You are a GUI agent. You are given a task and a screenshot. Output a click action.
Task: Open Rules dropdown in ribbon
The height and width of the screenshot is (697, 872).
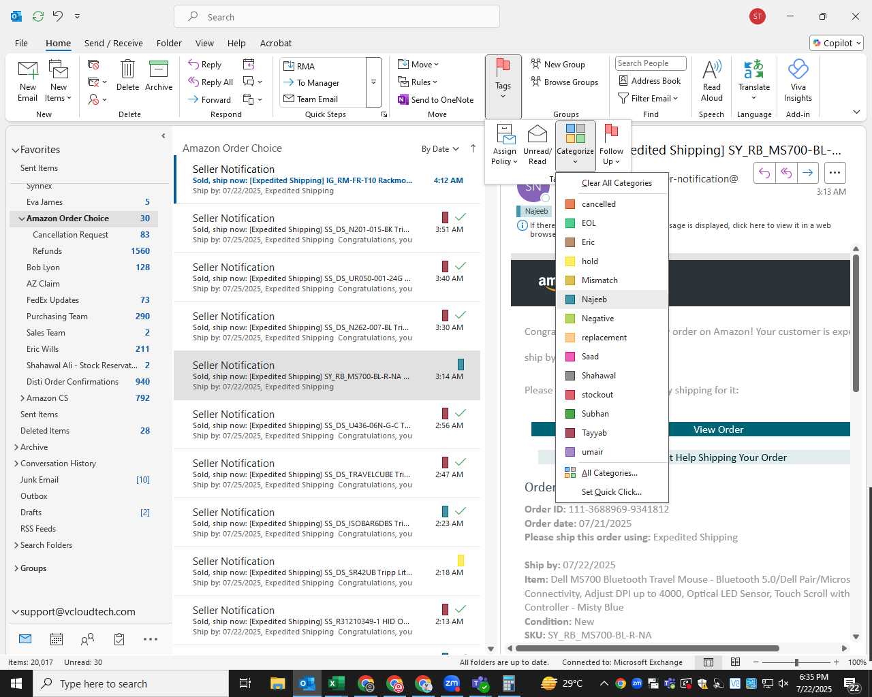point(418,82)
